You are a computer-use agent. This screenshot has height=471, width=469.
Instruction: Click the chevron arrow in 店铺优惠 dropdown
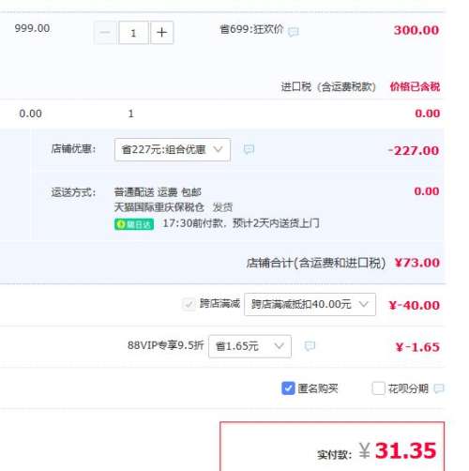[218, 149]
